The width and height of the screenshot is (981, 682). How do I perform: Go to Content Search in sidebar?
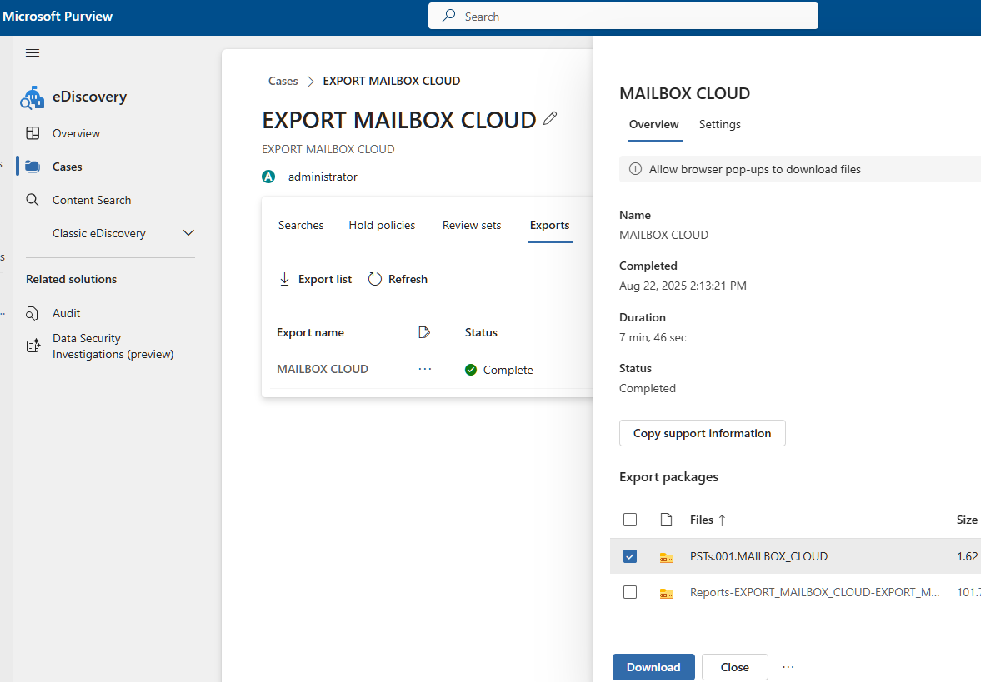point(91,200)
